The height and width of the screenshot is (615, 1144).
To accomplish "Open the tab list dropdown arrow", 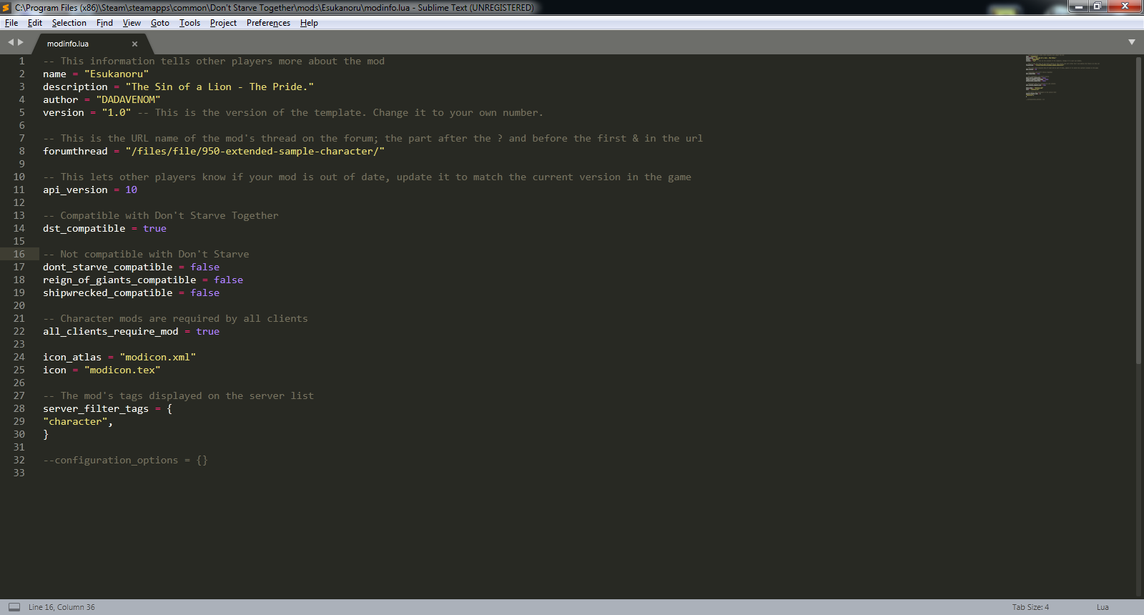I will pyautogui.click(x=1132, y=42).
